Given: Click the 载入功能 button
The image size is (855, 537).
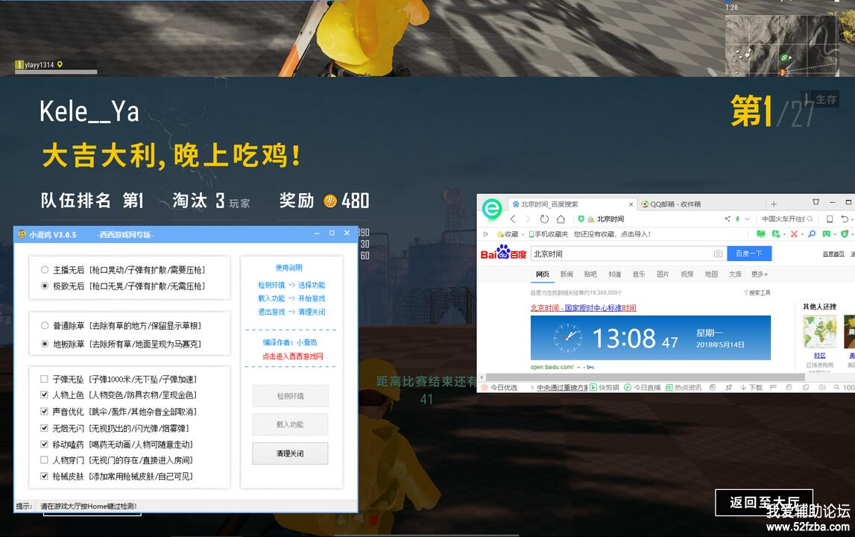Looking at the screenshot, I should coord(290,424).
